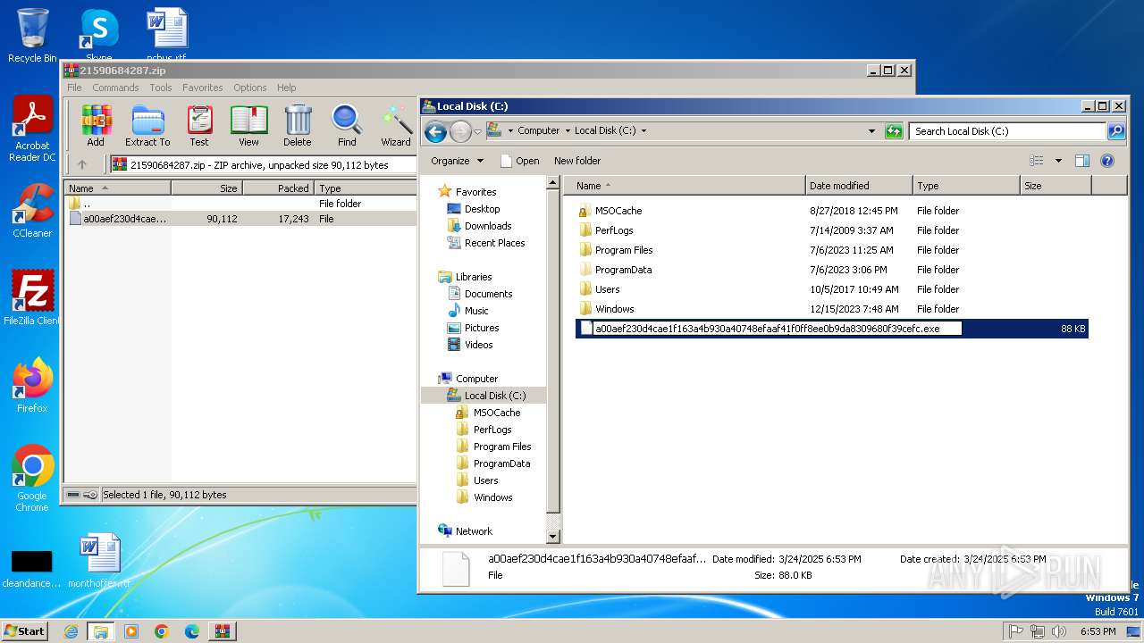Screen dimensions: 1144x643
Task: Sort WinRAR list by Packed column
Action: click(x=278, y=188)
